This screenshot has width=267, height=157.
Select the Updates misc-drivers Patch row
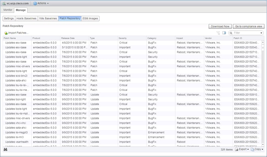point(132,66)
